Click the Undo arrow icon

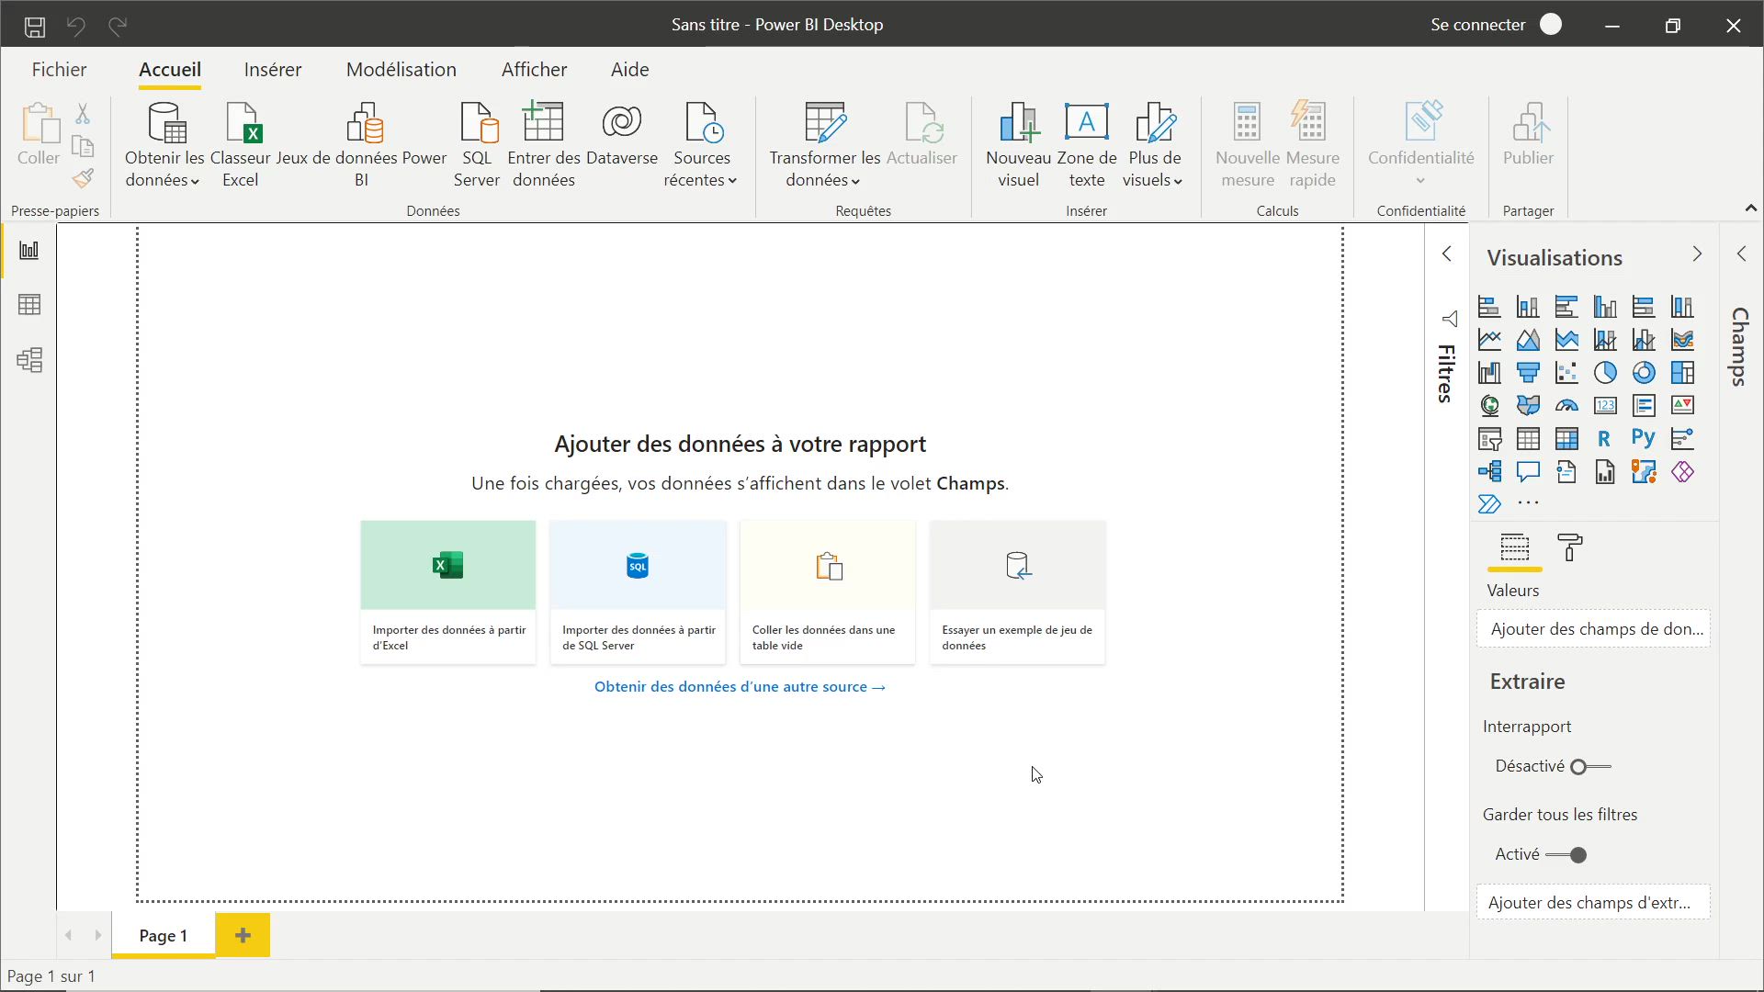pos(76,26)
